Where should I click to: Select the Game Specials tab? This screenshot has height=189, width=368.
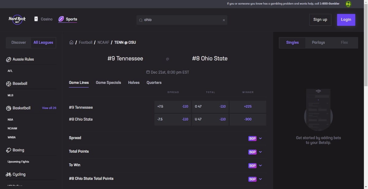coord(108,83)
